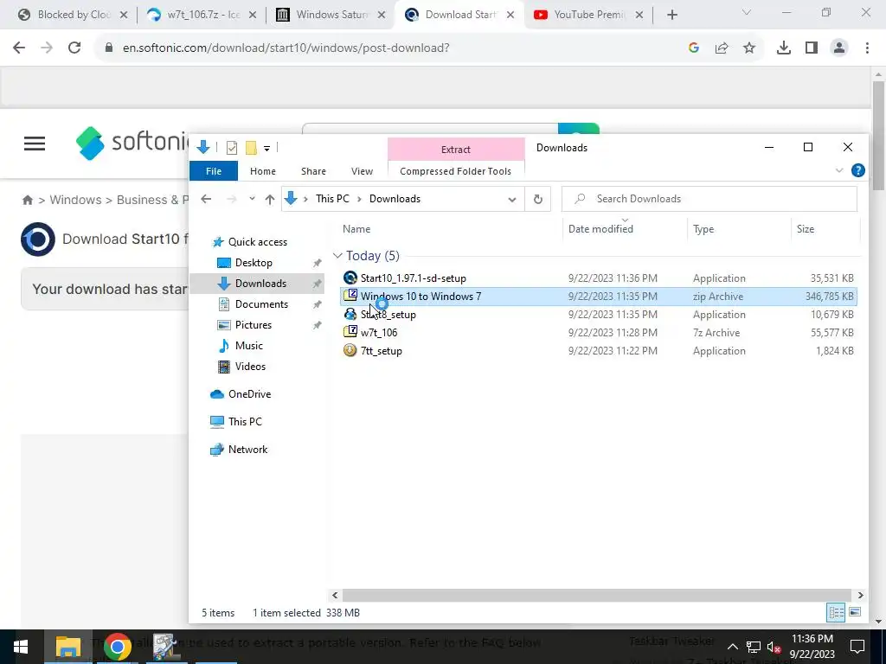This screenshot has width=886, height=664.
Task: Click the Explorer horizontal scrollbar
Action: pos(597,595)
